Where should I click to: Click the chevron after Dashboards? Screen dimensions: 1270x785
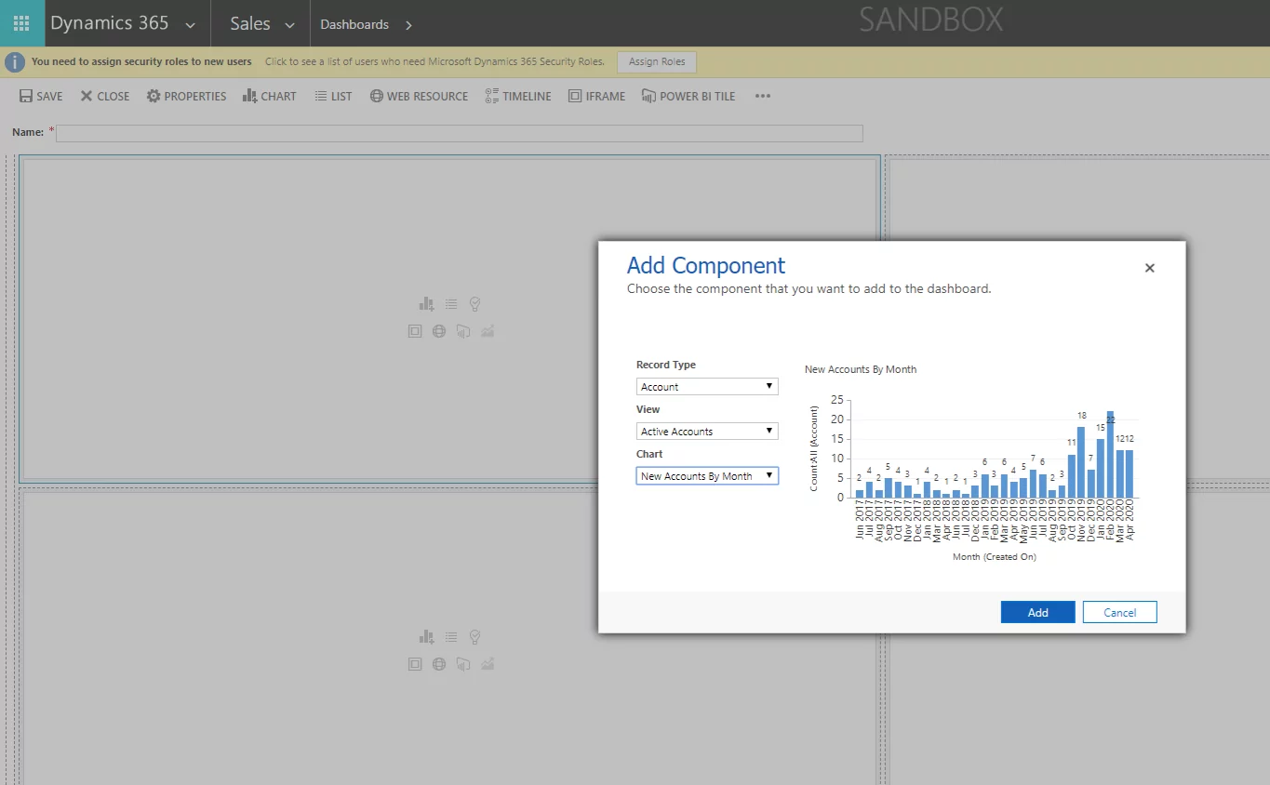pos(408,25)
